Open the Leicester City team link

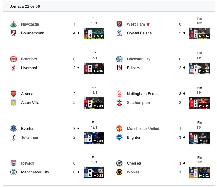(139, 59)
